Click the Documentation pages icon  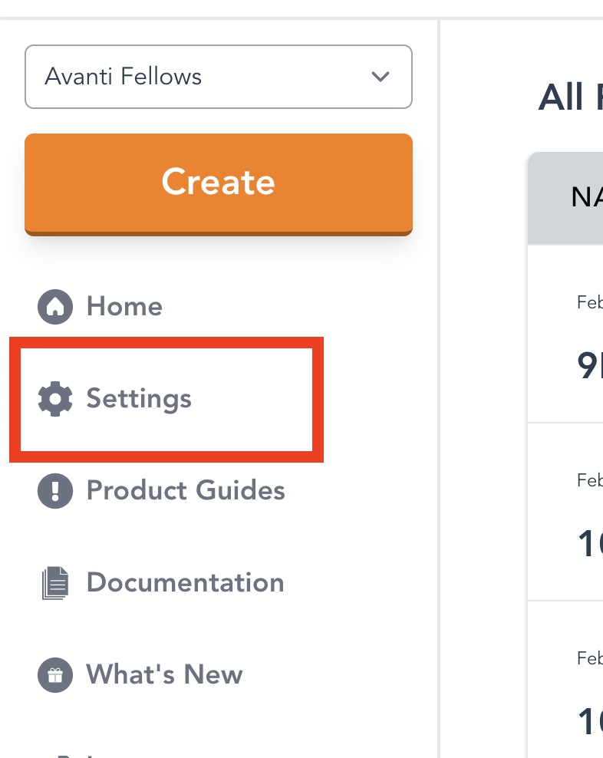[55, 583]
